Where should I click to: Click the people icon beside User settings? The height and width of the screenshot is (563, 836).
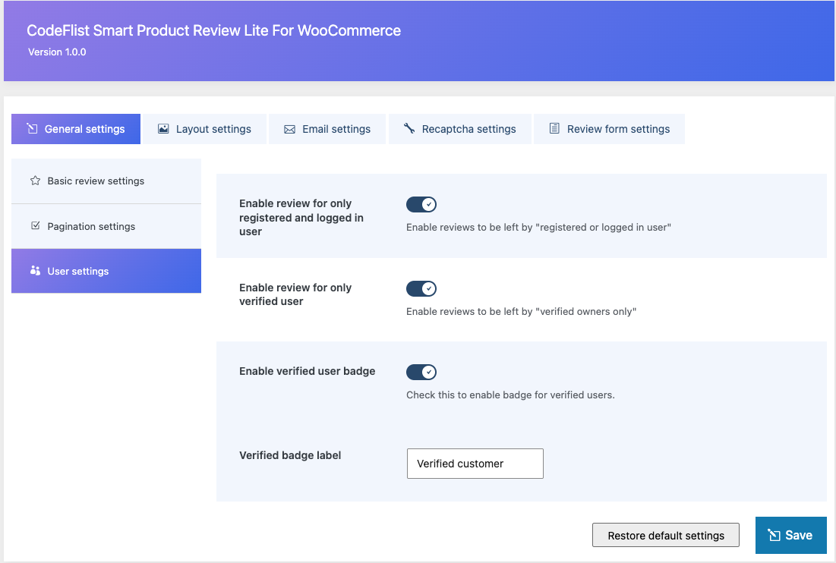tap(35, 271)
